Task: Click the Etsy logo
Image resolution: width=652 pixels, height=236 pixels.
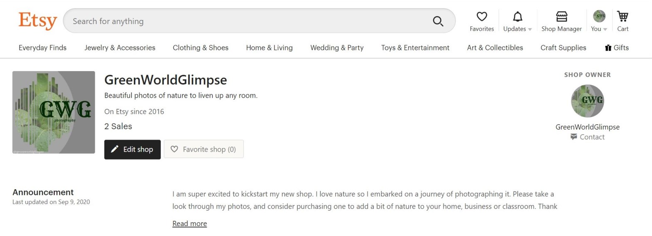Action: click(x=37, y=21)
